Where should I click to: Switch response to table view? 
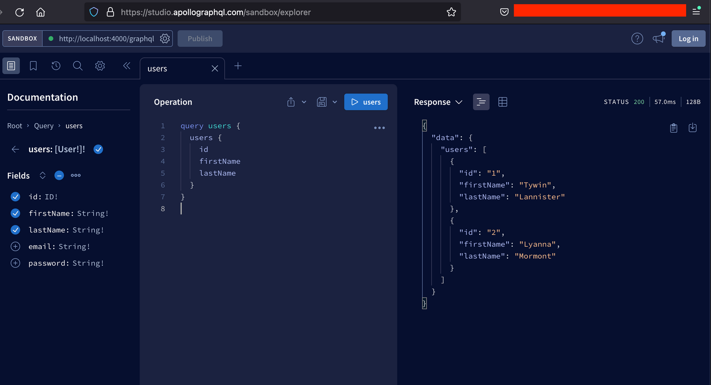click(503, 102)
